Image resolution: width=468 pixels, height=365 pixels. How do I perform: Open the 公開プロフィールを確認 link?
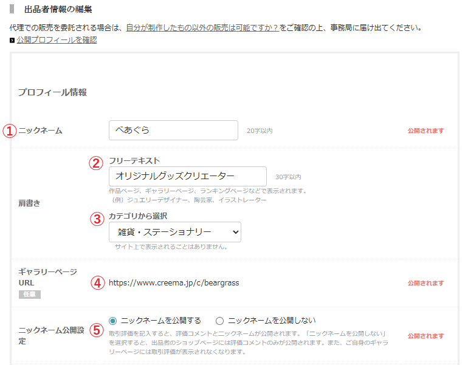pos(57,40)
